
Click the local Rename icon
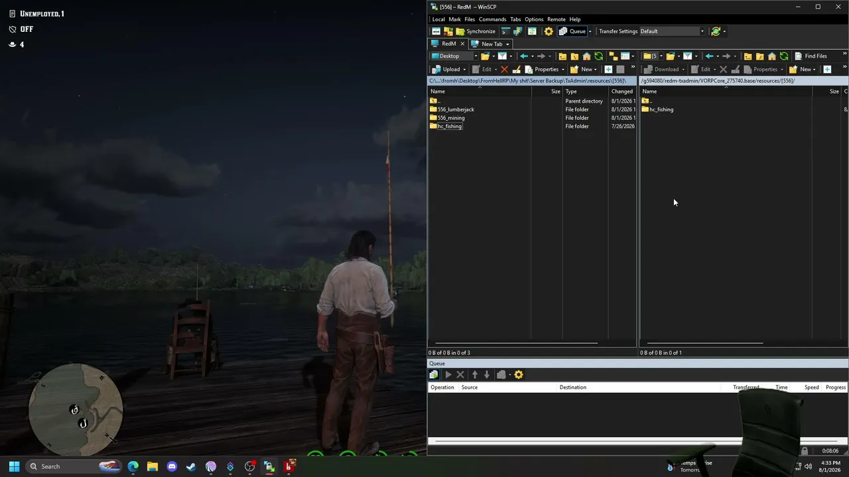(x=516, y=69)
